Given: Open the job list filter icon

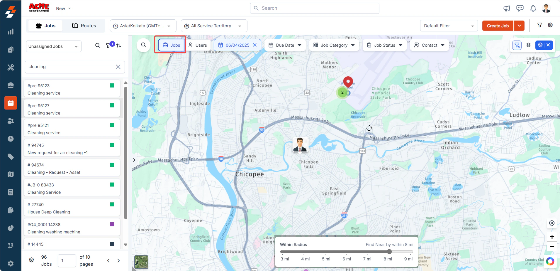Looking at the screenshot, I should coord(108,46).
